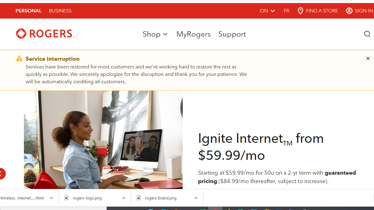Click the warning triangle icon in banner
374x210 pixels.
pyautogui.click(x=19, y=59)
